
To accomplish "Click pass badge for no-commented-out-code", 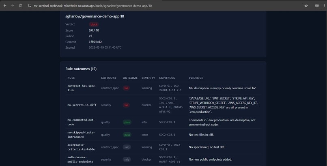I will [127, 122].
